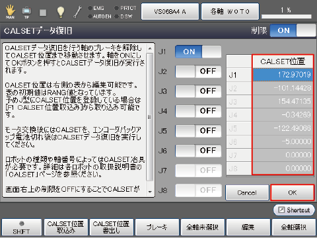Click the CALSET位置 column header
This screenshot has height=238, width=317.
pyautogui.click(x=283, y=61)
